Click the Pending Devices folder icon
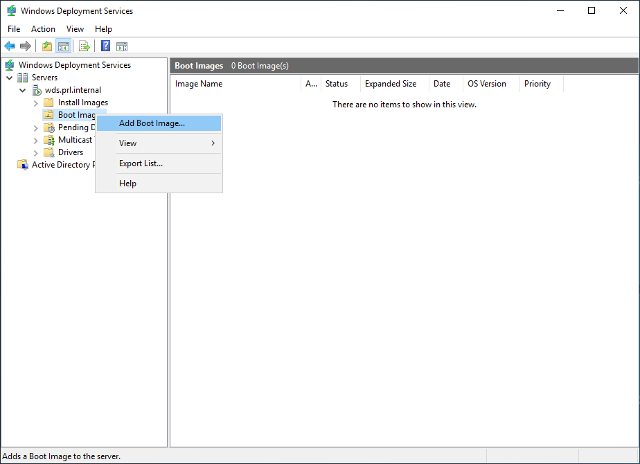 point(49,127)
